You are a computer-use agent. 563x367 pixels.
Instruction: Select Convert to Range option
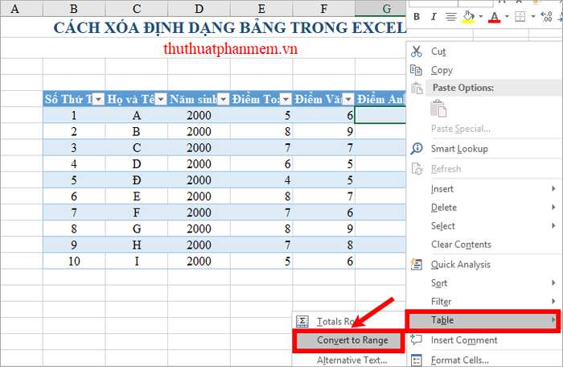point(351,340)
